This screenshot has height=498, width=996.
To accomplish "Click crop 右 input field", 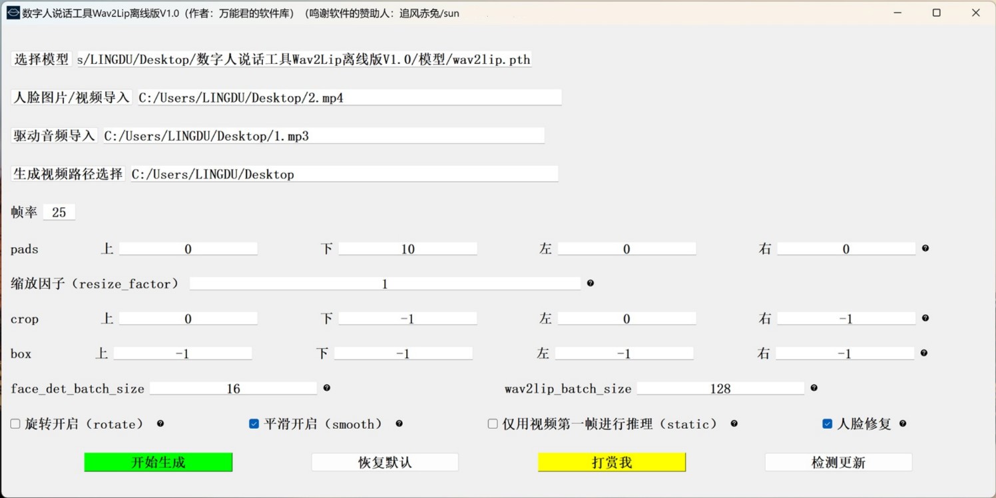I will (x=846, y=319).
